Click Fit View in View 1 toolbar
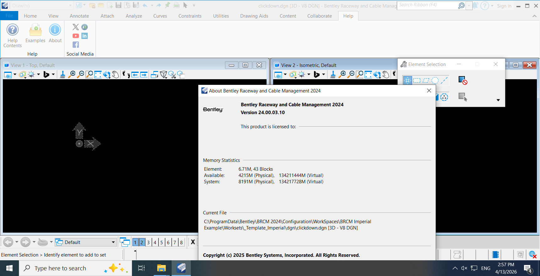 click(x=98, y=75)
